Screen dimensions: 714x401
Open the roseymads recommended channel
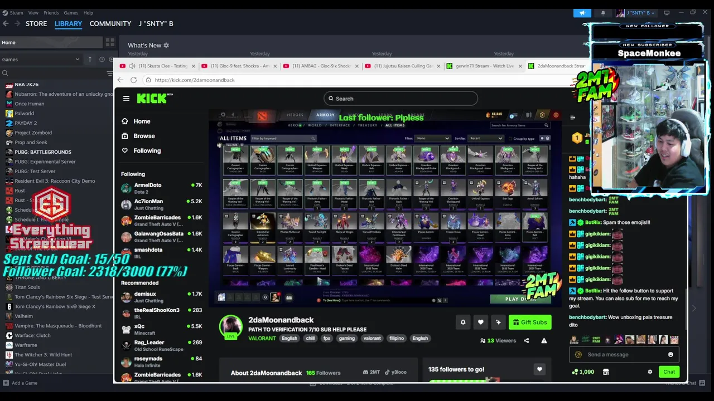(x=162, y=361)
